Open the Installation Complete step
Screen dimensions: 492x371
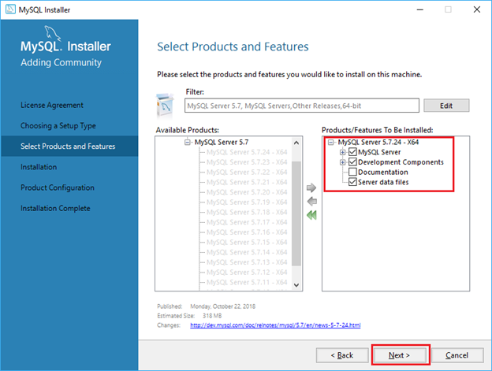point(55,209)
